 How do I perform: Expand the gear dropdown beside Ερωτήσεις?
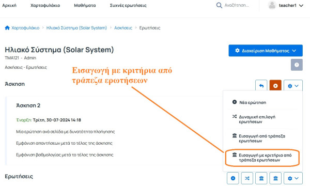click(x=293, y=178)
